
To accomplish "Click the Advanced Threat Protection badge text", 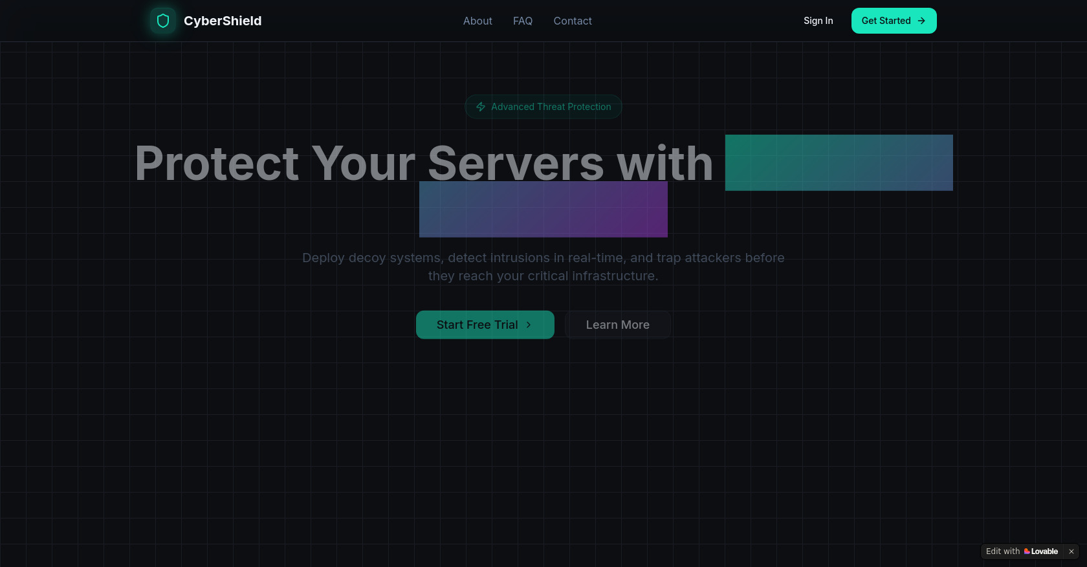I will pos(551,107).
